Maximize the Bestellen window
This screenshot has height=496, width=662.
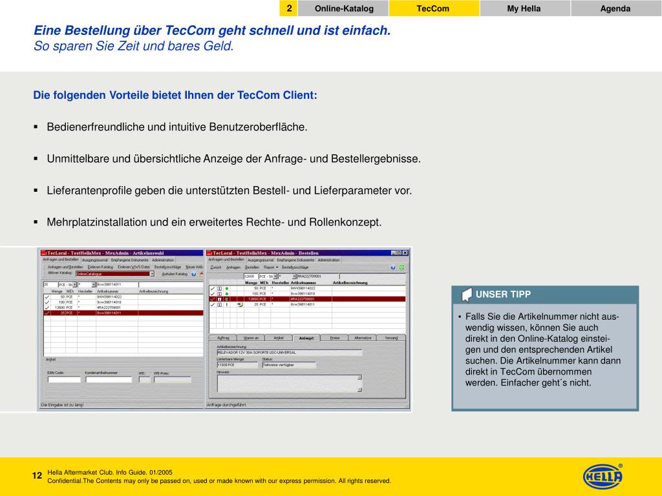pyautogui.click(x=399, y=253)
